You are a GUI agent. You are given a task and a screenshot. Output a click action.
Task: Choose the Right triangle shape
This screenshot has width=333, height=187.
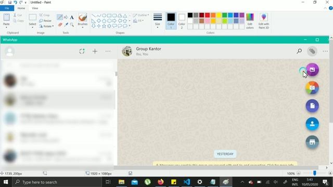[x=94, y=21]
